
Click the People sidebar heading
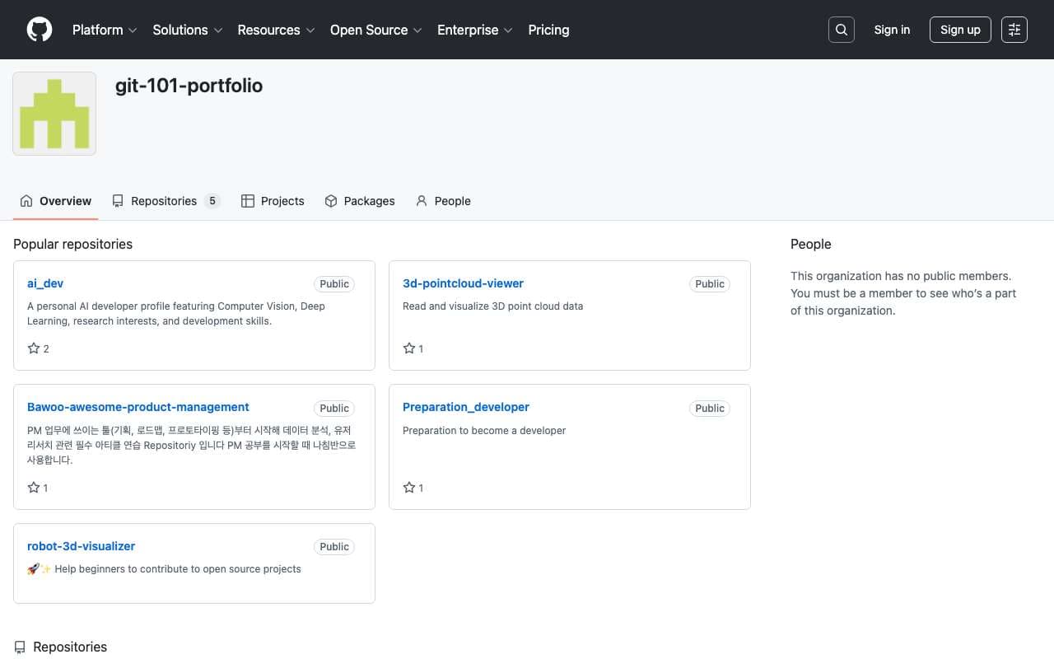pyautogui.click(x=811, y=244)
